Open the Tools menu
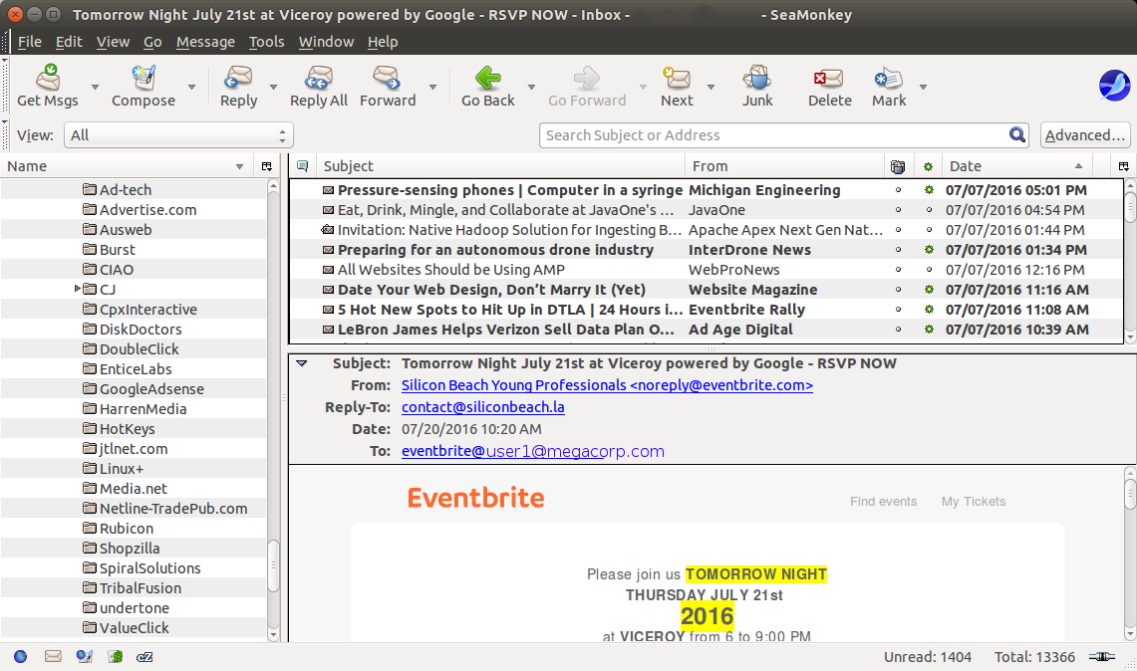Viewport: 1137px width, 671px height. (x=266, y=42)
